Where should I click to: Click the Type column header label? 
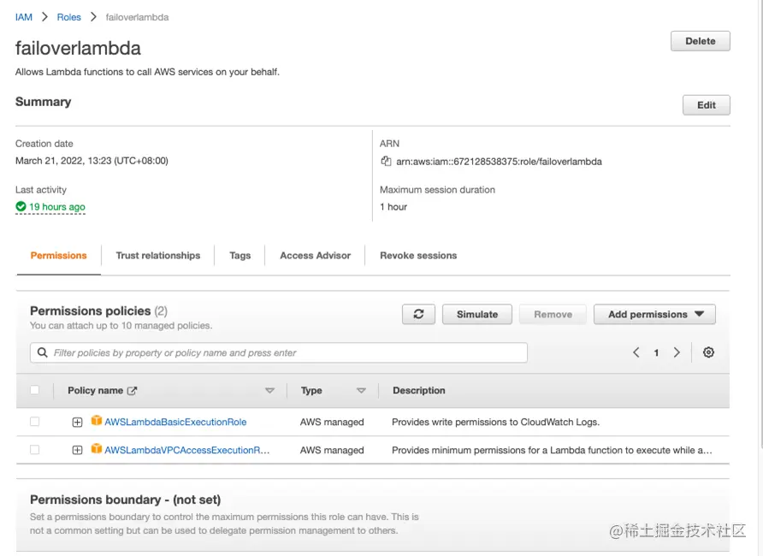[x=311, y=390]
